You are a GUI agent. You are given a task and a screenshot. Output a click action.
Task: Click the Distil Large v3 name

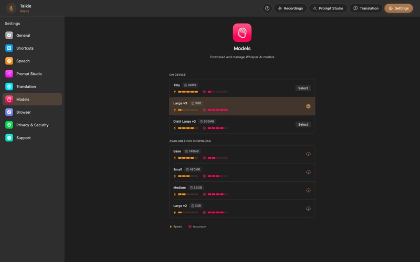(x=185, y=122)
